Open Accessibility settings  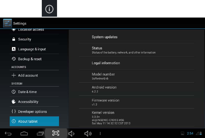(x=34, y=102)
